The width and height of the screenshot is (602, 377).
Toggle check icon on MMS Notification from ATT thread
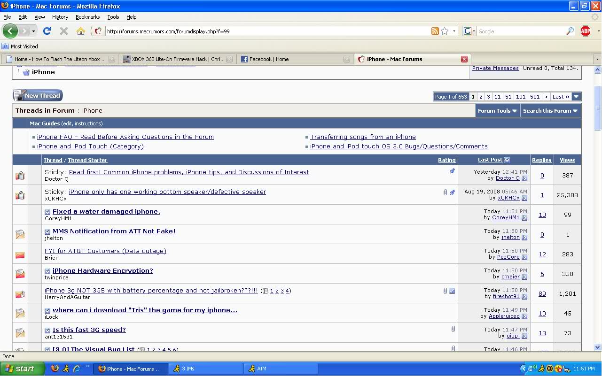[x=47, y=232]
